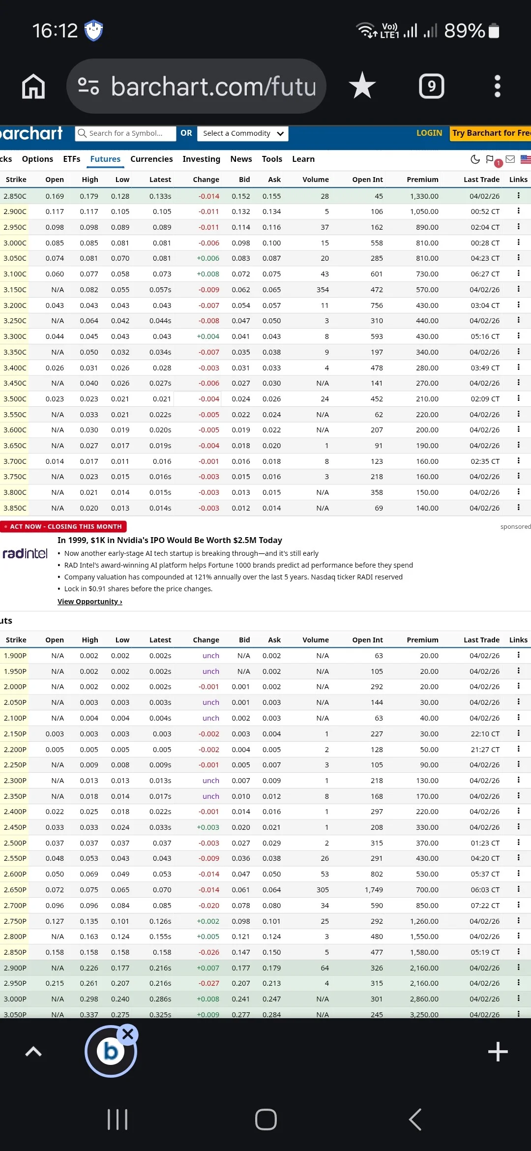
Task: Click ACT NOW closing this month badge
Action: (x=63, y=526)
